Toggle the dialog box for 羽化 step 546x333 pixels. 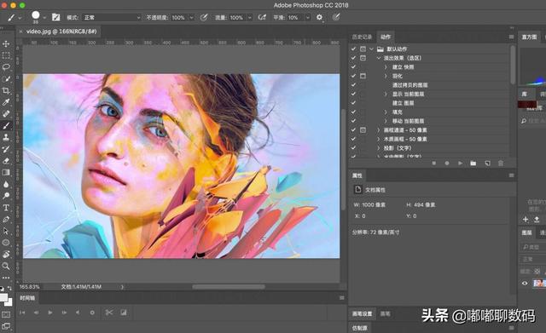363,76
